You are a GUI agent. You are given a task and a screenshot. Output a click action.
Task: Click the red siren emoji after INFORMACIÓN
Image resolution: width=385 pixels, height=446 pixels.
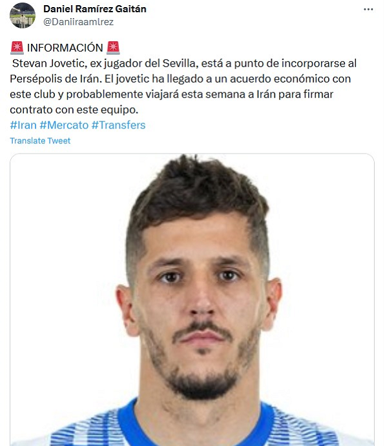click(x=113, y=48)
